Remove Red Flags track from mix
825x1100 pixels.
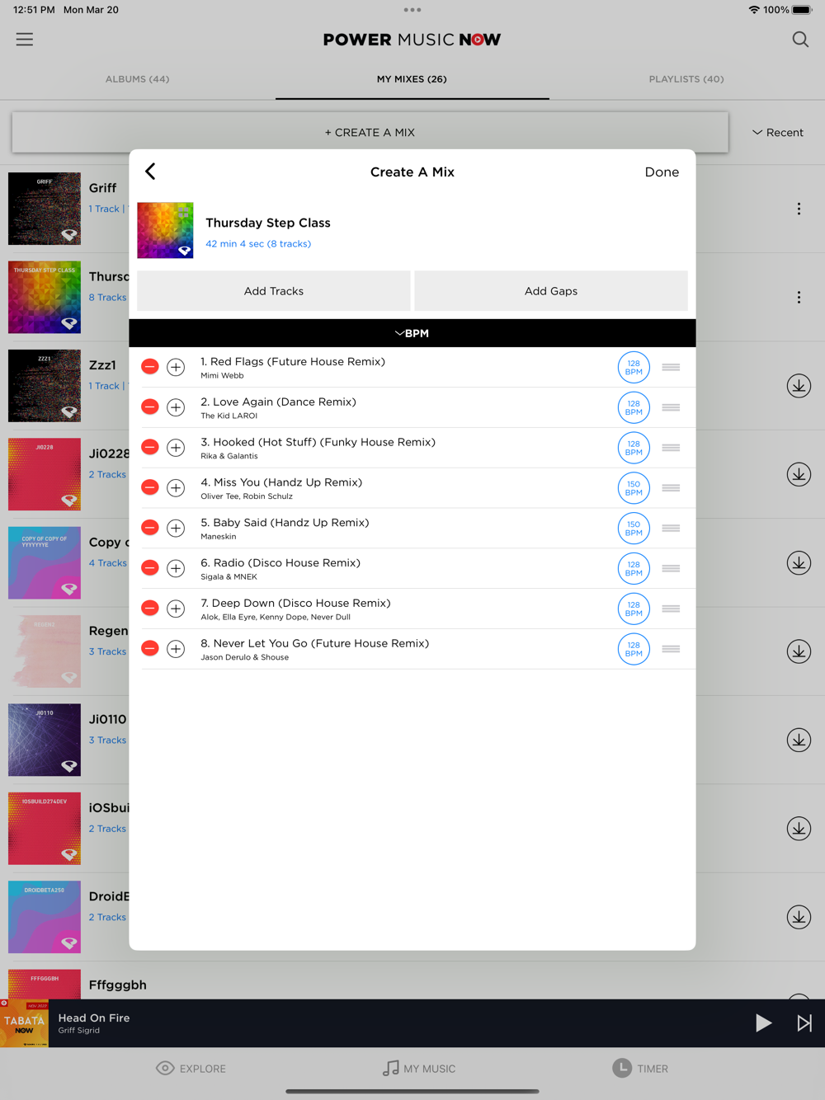150,367
